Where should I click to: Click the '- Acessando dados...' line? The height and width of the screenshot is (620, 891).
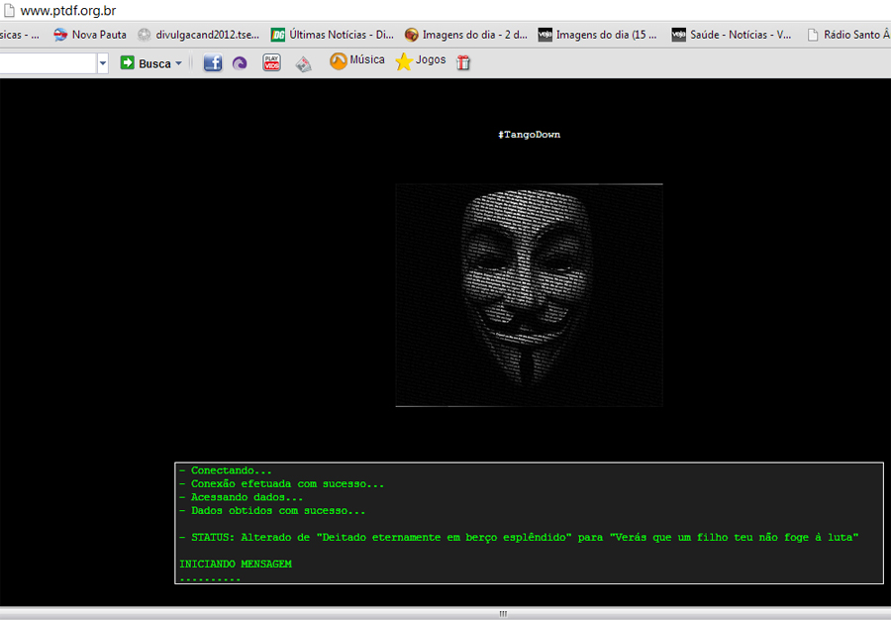point(241,497)
